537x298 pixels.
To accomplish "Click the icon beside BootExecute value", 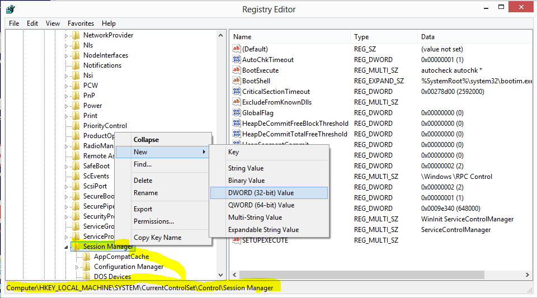I will point(236,70).
